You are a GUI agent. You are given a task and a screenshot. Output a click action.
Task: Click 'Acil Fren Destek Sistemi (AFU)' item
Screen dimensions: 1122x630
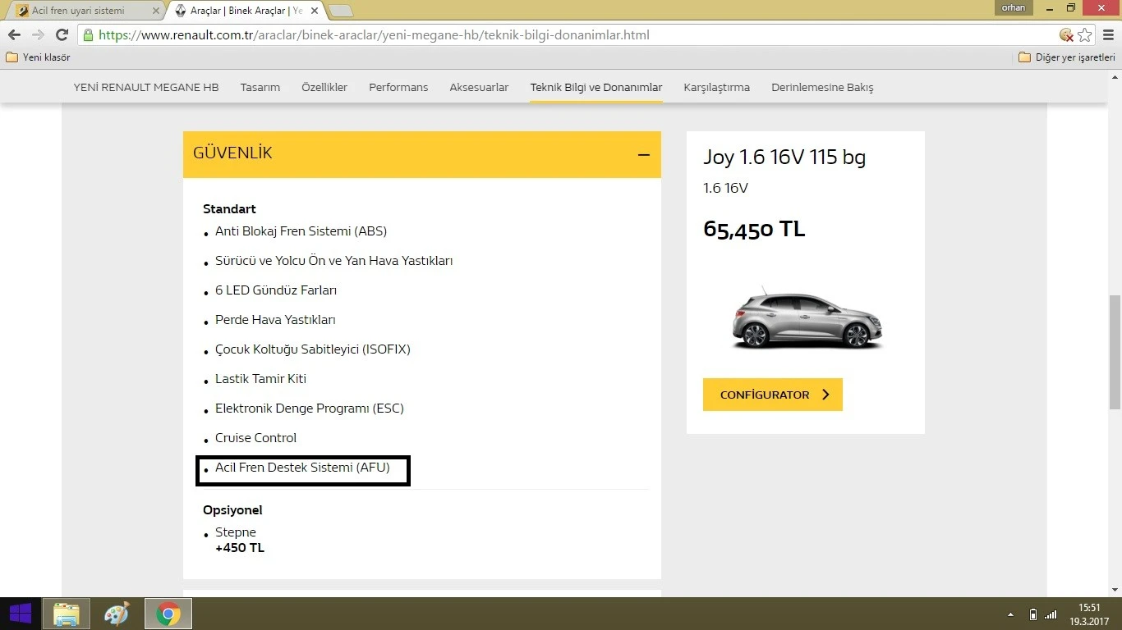click(302, 468)
